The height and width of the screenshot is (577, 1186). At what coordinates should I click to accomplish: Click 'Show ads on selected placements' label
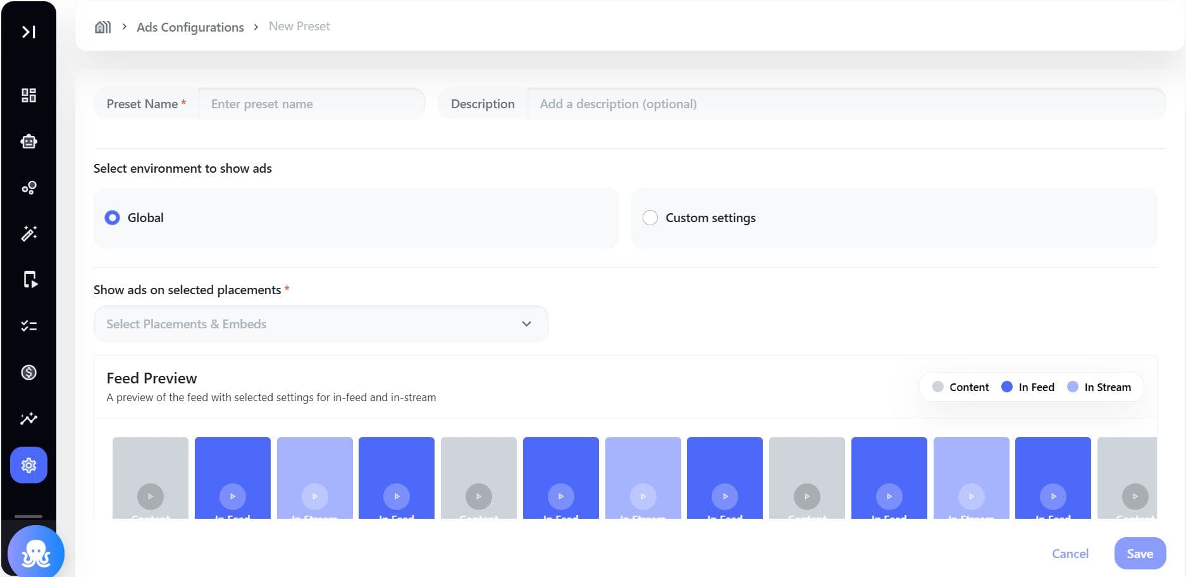click(187, 290)
